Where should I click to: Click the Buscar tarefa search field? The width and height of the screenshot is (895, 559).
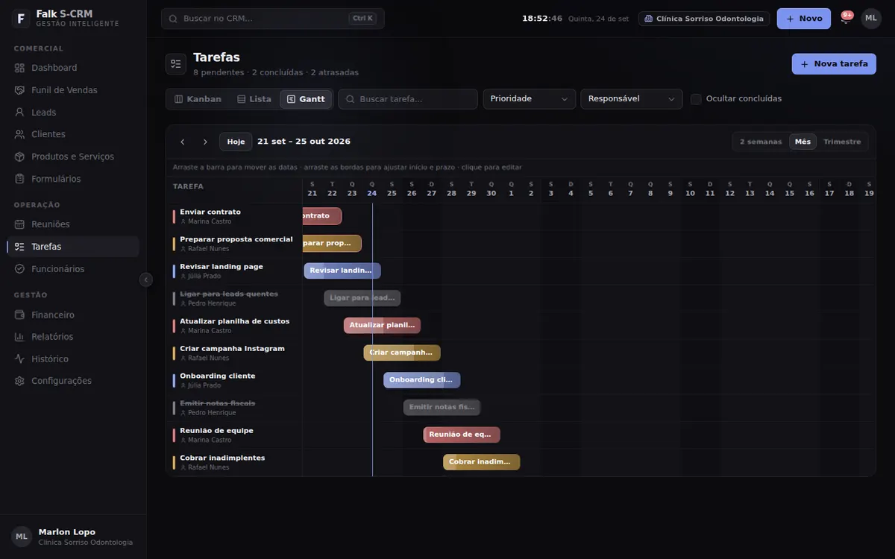coord(408,99)
